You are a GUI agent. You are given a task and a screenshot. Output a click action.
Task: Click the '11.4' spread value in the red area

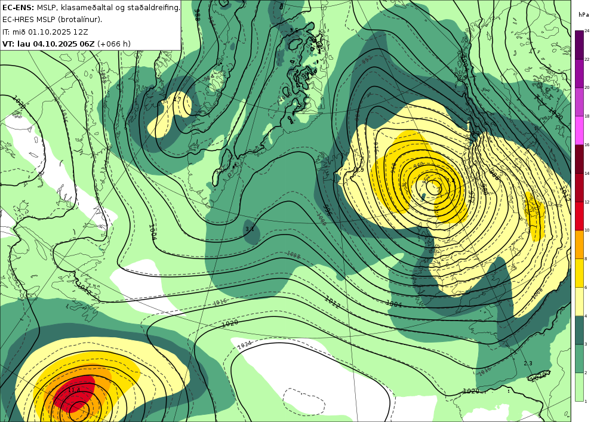tap(74, 390)
